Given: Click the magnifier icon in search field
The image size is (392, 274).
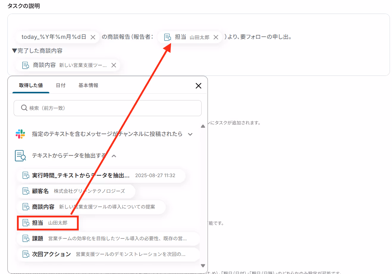Looking at the screenshot, I should (24, 108).
